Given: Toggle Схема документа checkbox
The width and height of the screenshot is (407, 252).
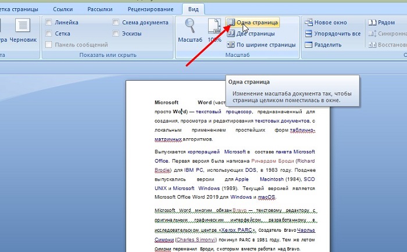Looking at the screenshot, I should pyautogui.click(x=116, y=22).
